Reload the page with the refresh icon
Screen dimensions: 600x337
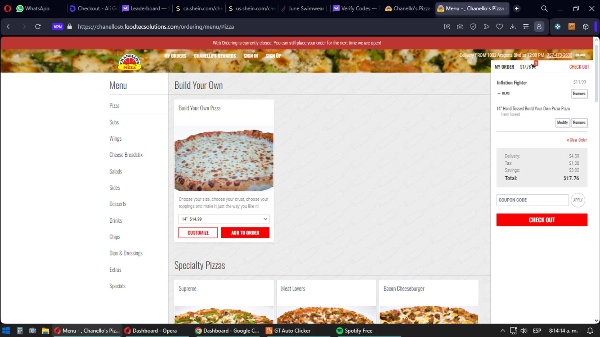point(38,26)
